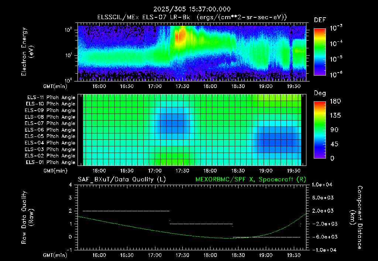Click the 10^-3 label on DEF color bar
Image resolution: width=378 pixels, height=261 pixels.
(x=336, y=28)
